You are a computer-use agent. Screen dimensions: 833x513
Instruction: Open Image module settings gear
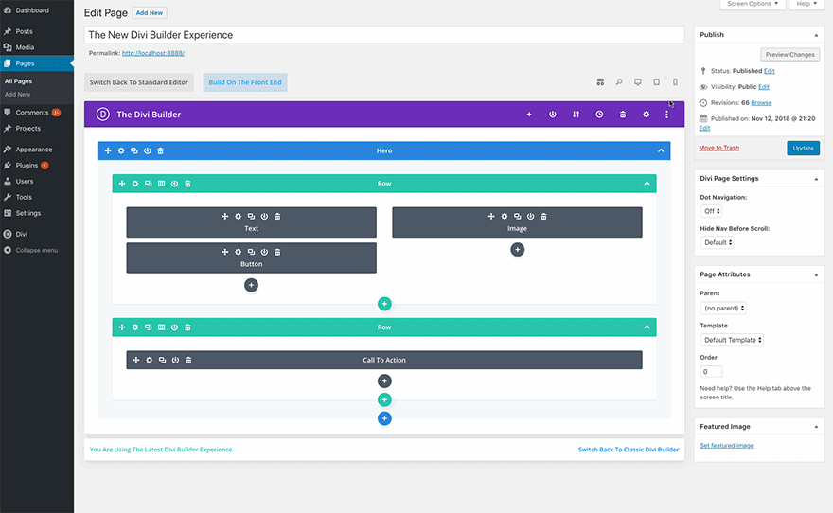505,217
